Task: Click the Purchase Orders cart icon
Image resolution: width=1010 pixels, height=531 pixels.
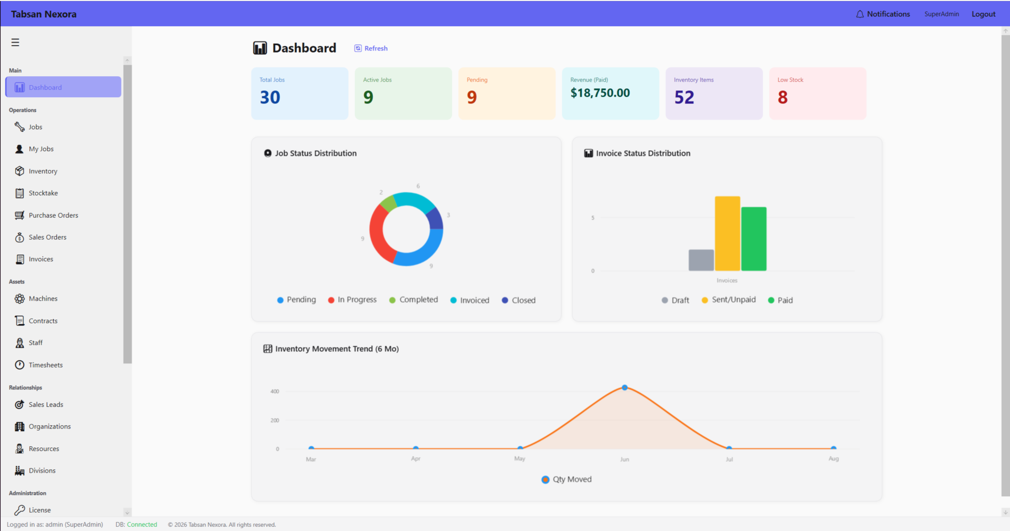Action: point(19,215)
